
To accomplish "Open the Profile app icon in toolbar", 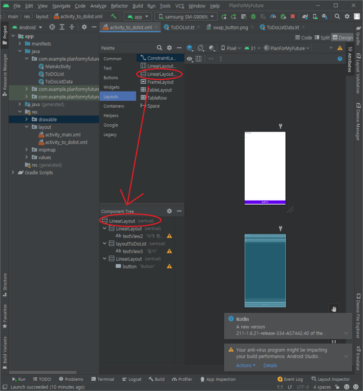I will [x=273, y=17].
